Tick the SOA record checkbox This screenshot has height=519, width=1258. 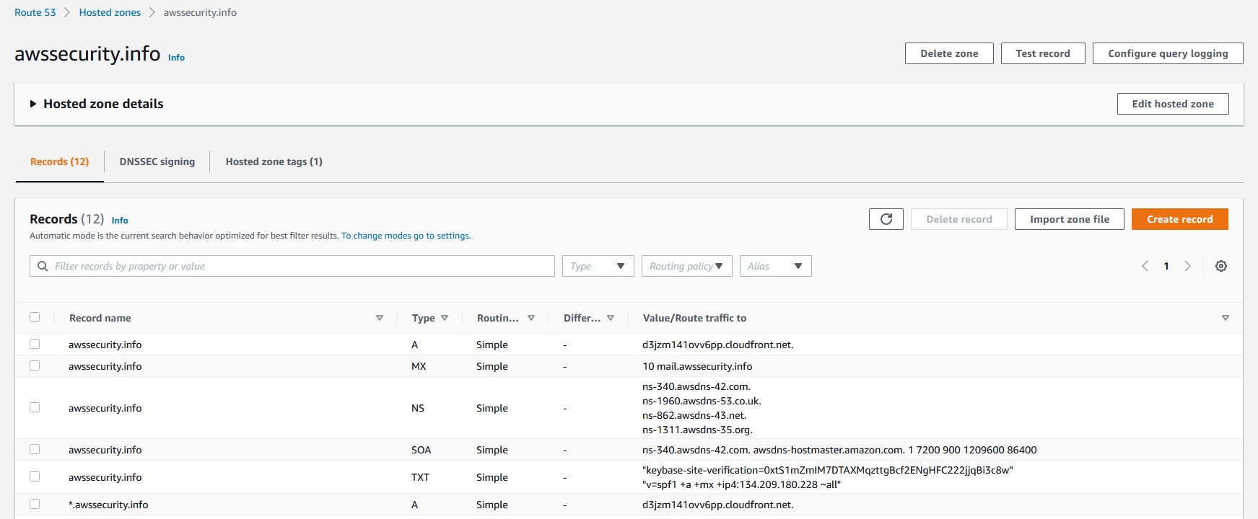35,449
